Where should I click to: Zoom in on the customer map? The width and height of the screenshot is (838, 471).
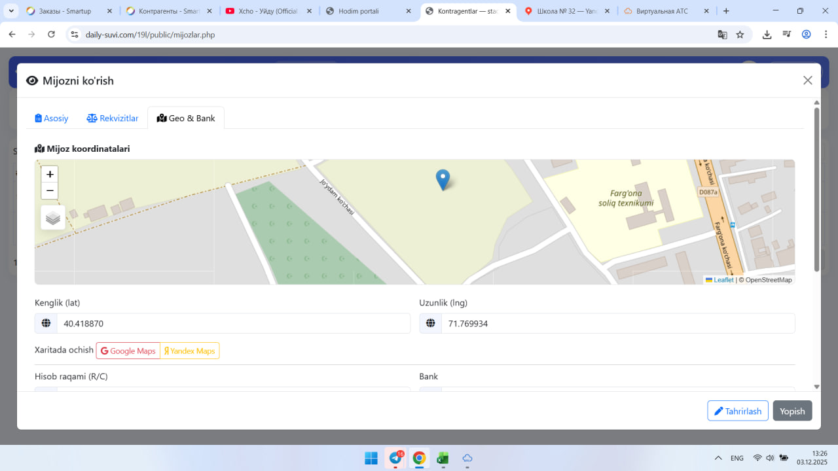click(50, 174)
